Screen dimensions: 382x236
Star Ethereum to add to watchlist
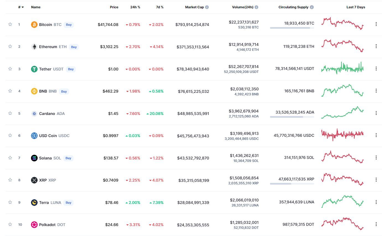click(10, 46)
